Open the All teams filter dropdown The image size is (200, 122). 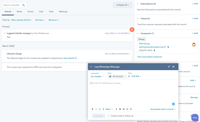point(54,20)
